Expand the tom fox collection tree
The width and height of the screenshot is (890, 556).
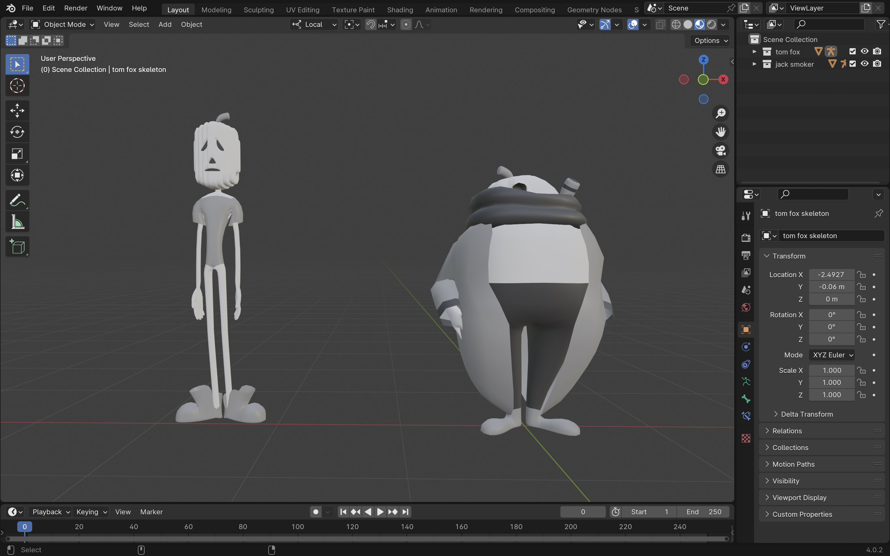pyautogui.click(x=754, y=52)
